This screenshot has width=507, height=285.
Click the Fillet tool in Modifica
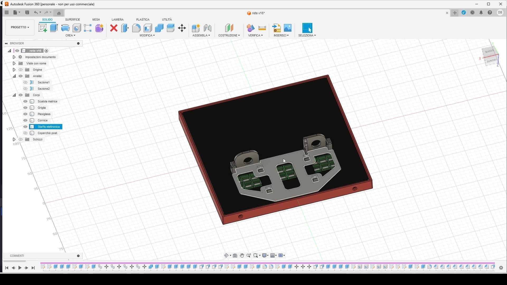point(136,28)
